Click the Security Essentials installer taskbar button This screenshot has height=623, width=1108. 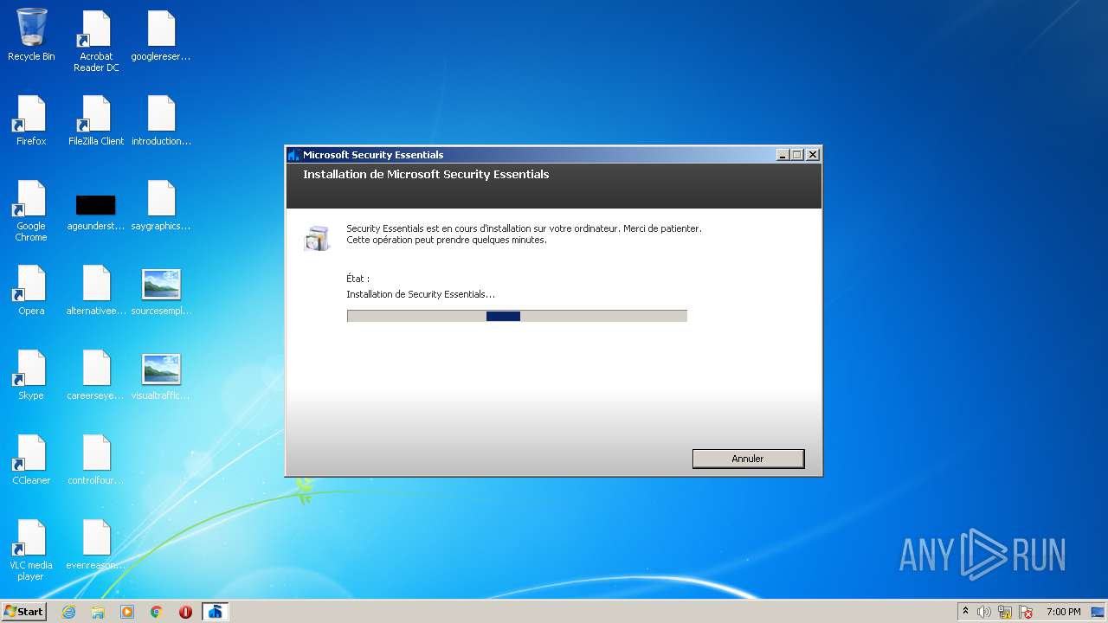(216, 612)
